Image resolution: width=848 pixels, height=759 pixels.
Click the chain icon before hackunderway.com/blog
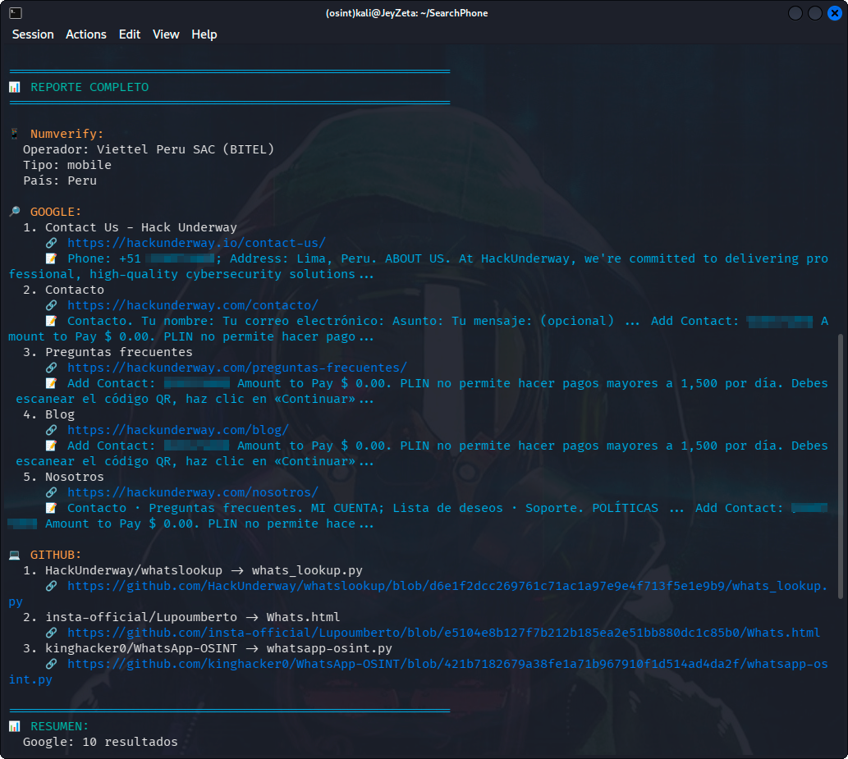[52, 430]
